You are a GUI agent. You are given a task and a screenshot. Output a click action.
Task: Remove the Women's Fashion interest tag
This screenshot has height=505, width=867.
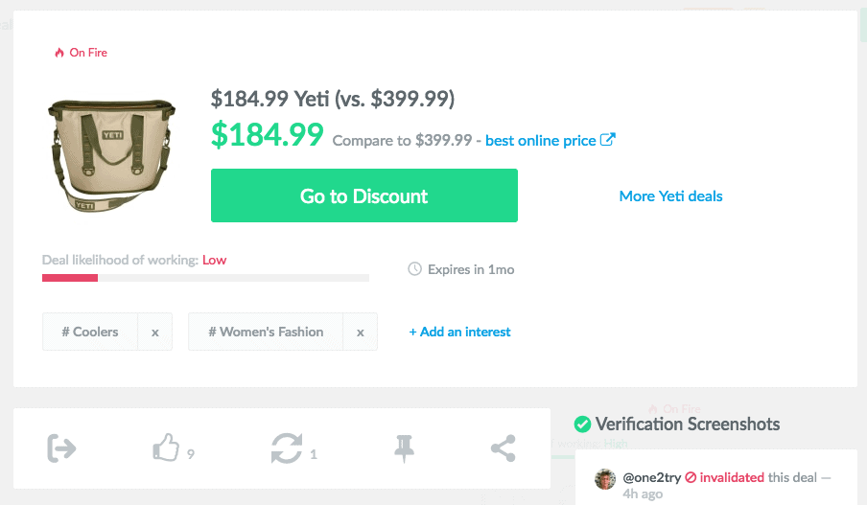coord(361,333)
